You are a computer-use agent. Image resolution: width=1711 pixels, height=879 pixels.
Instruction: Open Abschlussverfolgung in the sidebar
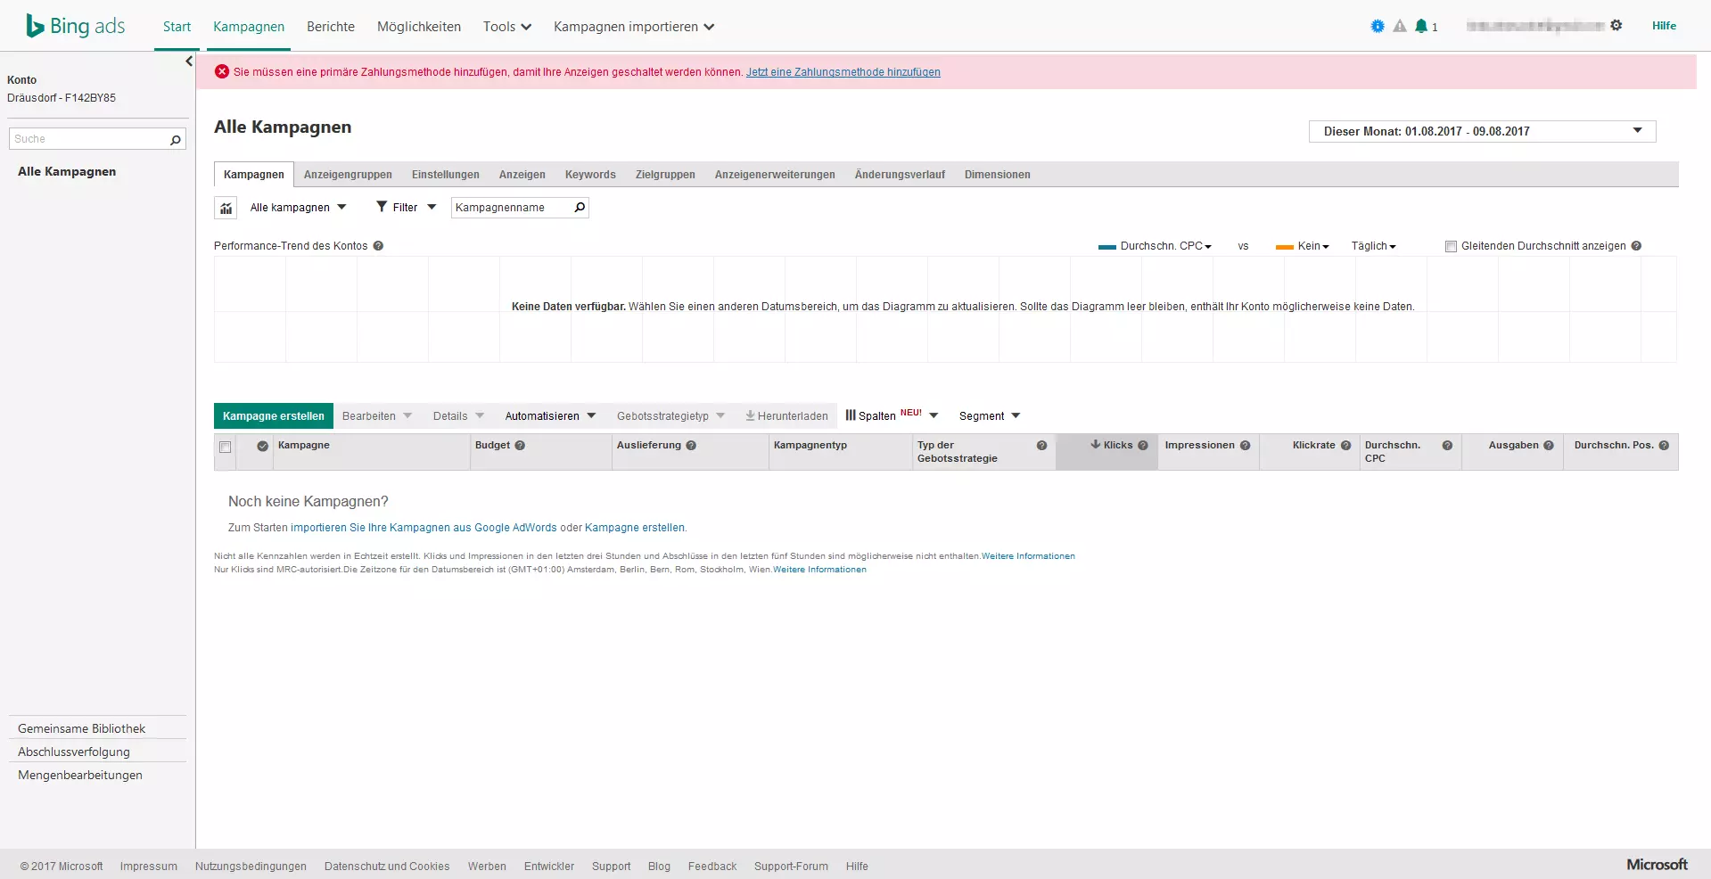pos(74,752)
